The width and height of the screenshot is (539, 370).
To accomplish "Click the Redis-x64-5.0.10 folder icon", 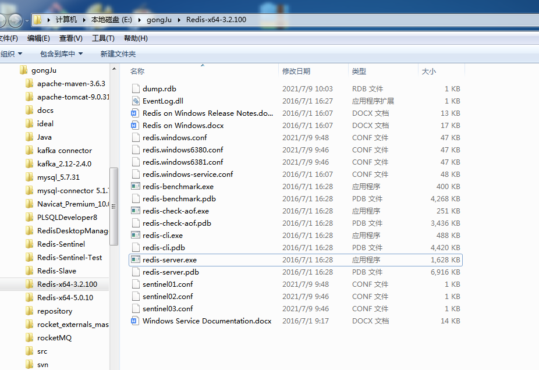I will (30, 297).
